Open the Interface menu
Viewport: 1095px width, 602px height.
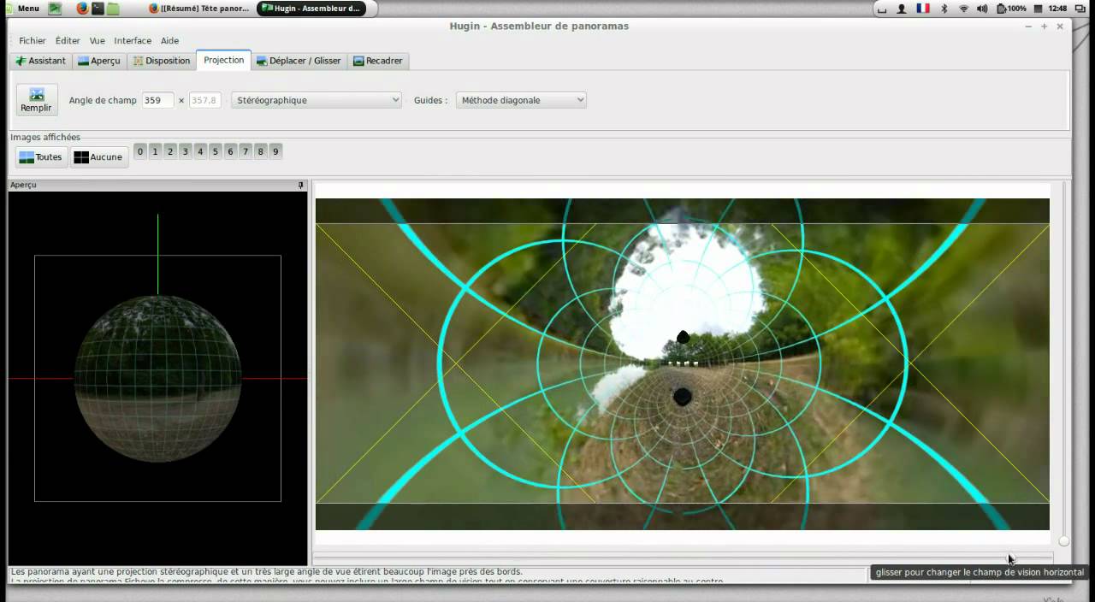point(133,40)
